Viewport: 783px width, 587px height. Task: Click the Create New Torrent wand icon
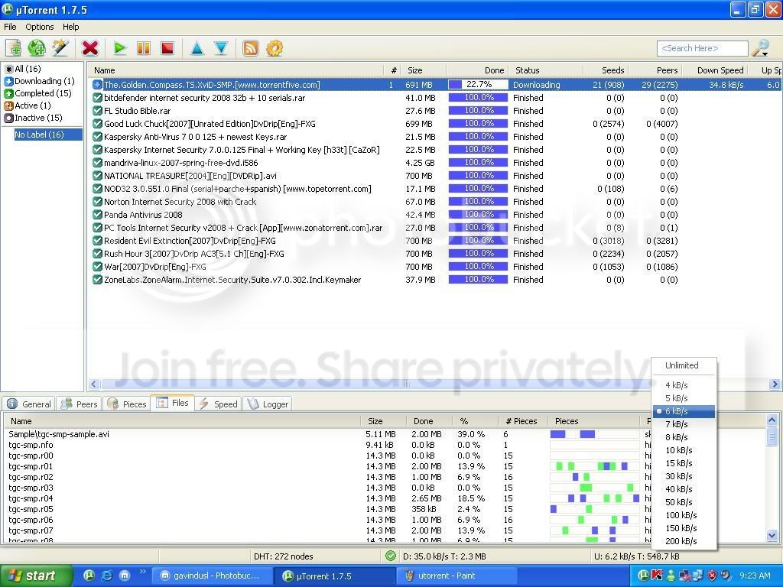click(60, 48)
